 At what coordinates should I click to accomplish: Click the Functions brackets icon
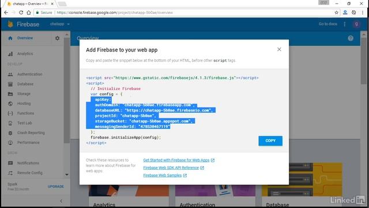tap(10, 113)
